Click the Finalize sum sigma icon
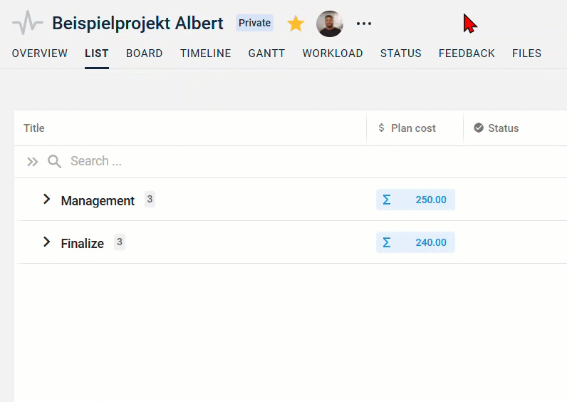This screenshot has height=402, width=567. point(387,242)
